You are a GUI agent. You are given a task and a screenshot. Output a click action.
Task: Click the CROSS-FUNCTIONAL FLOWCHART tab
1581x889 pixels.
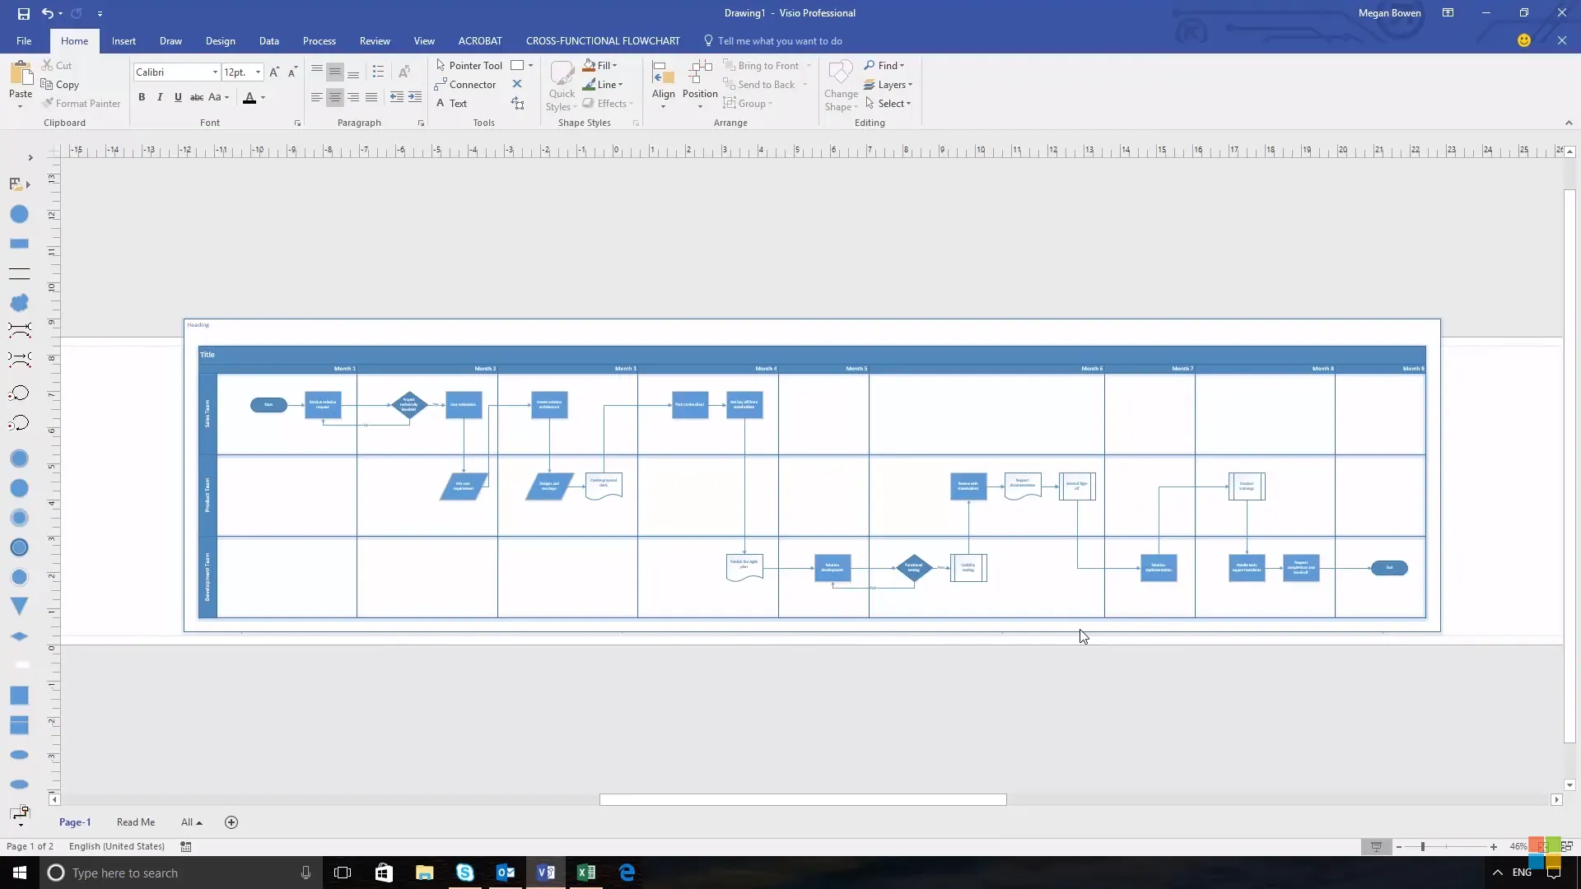point(604,40)
